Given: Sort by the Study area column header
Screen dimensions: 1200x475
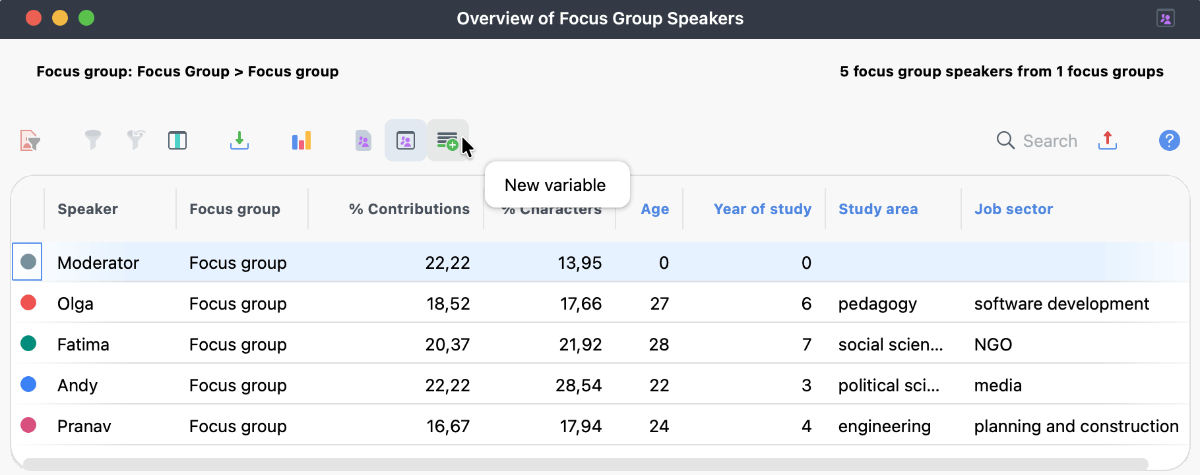Looking at the screenshot, I should tap(878, 209).
